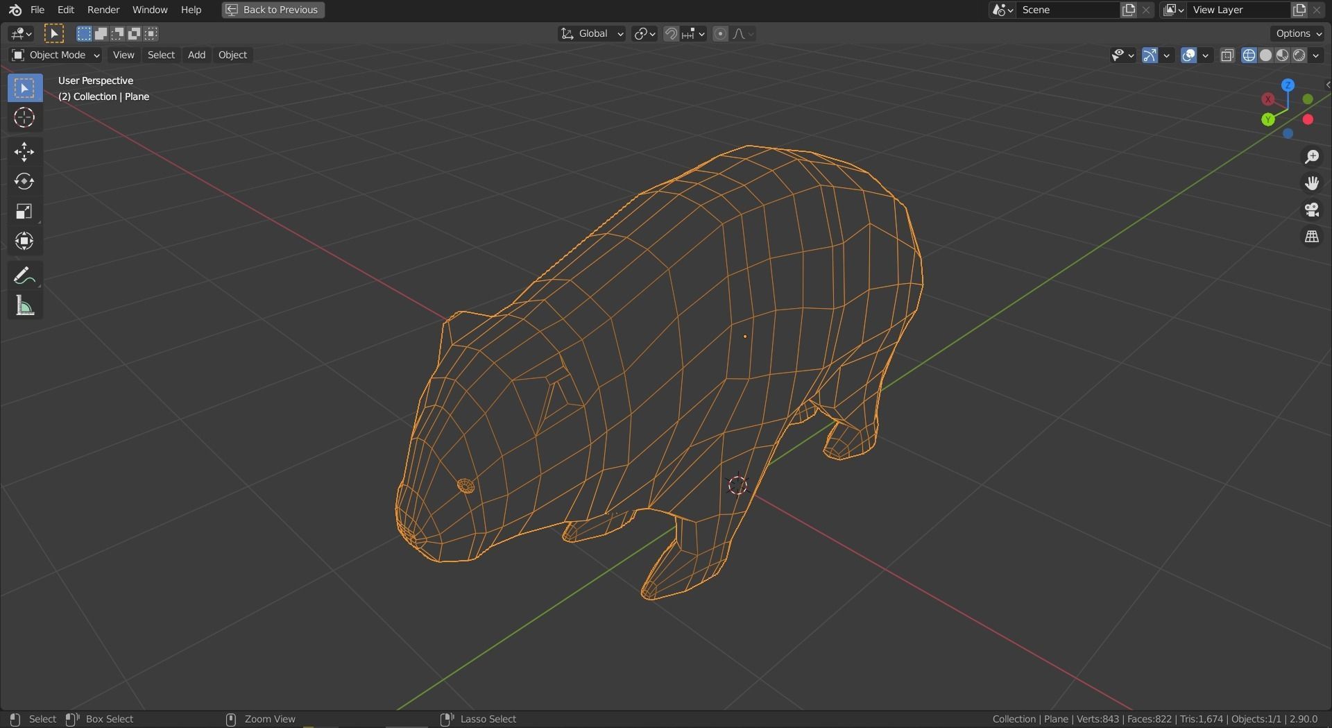Click Back to Previous button
Screen dimensions: 1332x728
[273, 10]
